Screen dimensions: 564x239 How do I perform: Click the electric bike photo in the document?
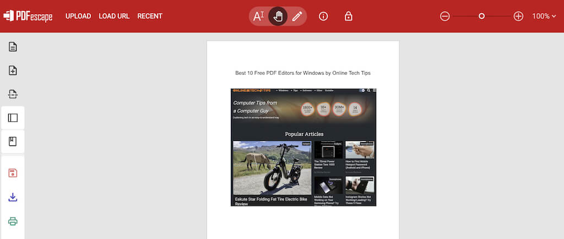click(272, 168)
